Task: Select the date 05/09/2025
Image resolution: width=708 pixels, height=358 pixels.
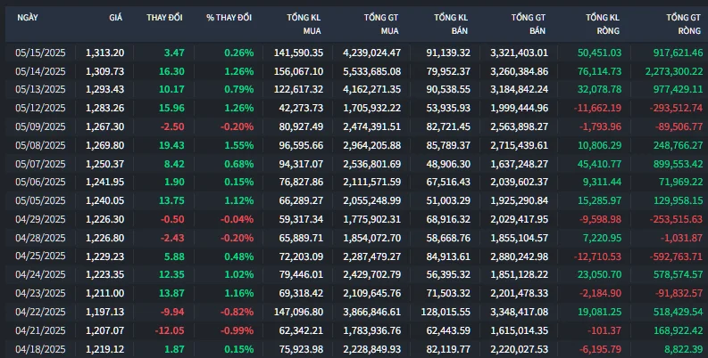Action: click(x=40, y=126)
